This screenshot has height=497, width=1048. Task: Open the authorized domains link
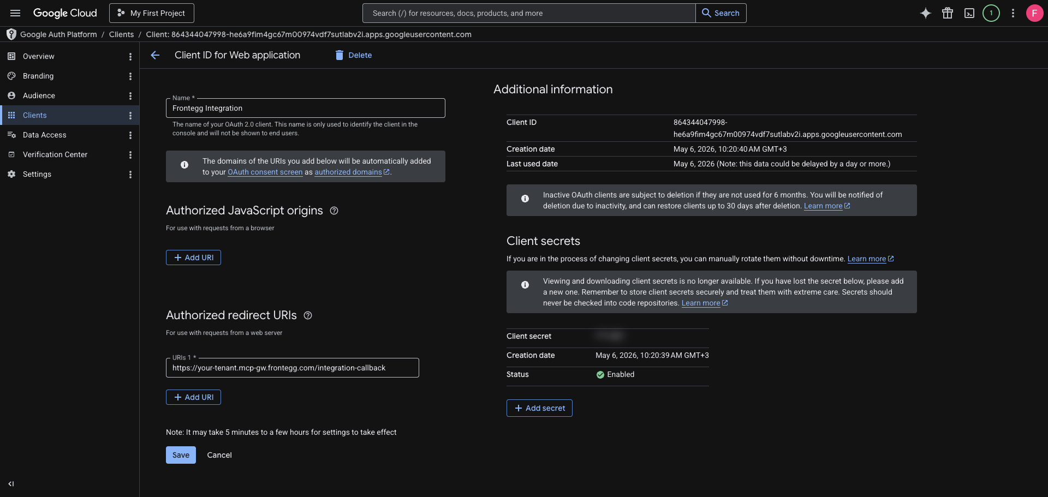(x=352, y=172)
